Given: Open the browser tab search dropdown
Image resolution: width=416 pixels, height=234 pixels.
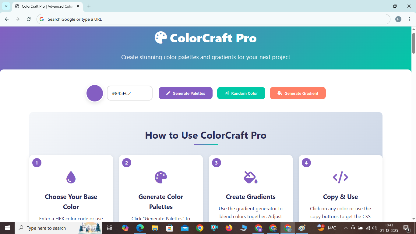Looking at the screenshot, I should point(6,6).
